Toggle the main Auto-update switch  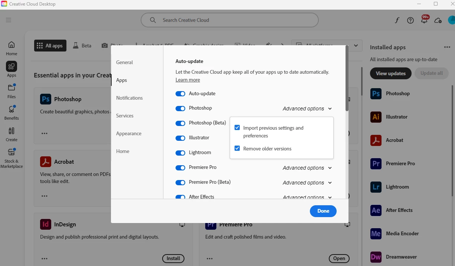click(x=180, y=94)
